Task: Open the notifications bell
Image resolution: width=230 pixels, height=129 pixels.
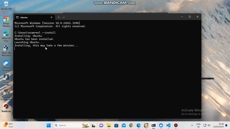Action: pyautogui.click(x=226, y=125)
